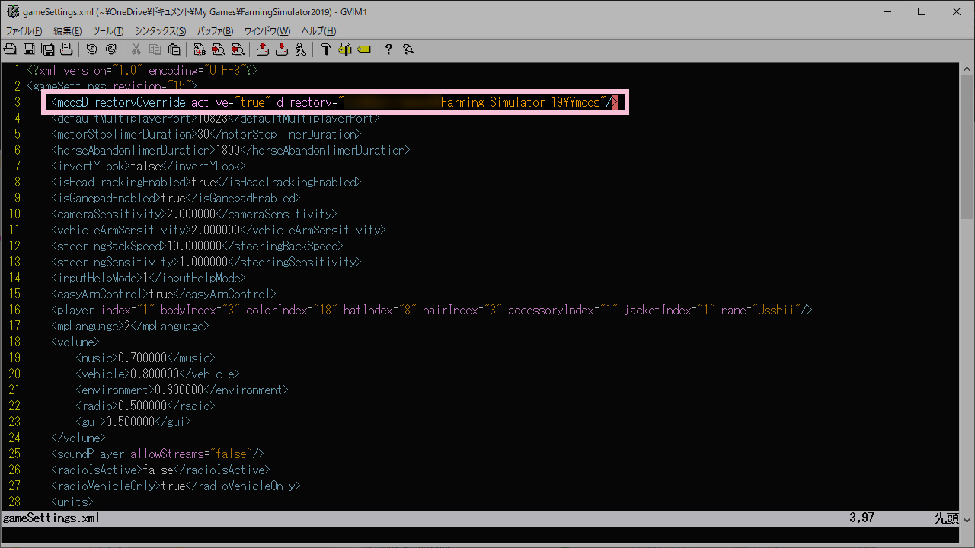
Task: Click the Paste clipboard icon
Action: click(x=174, y=49)
